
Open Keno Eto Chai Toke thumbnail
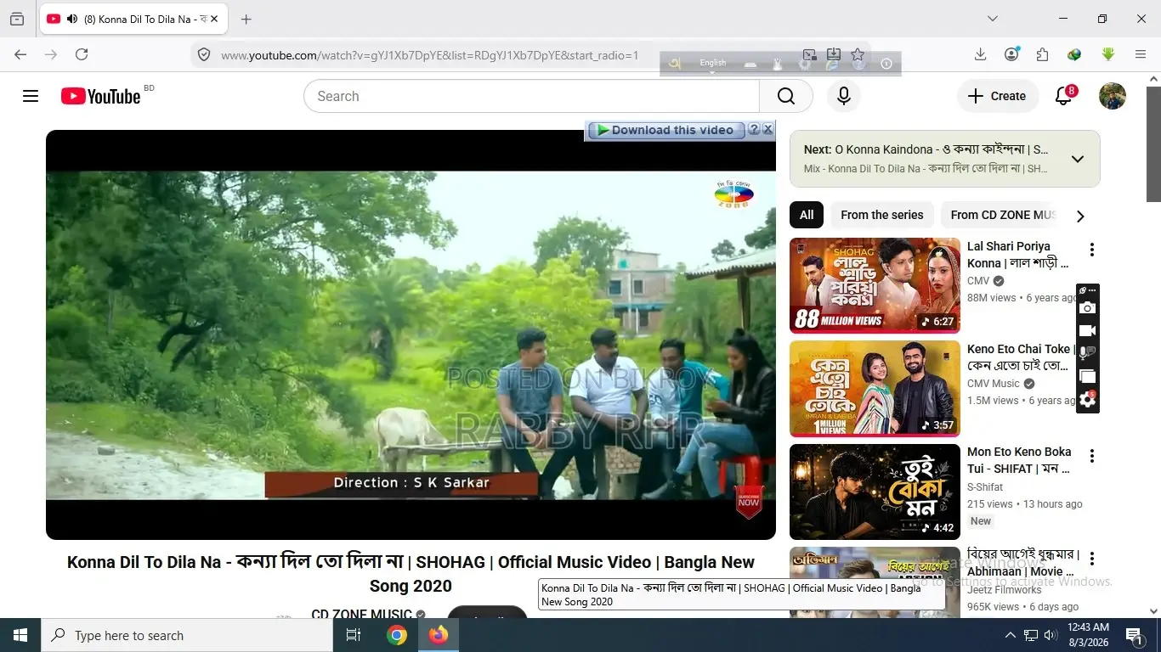tap(875, 388)
